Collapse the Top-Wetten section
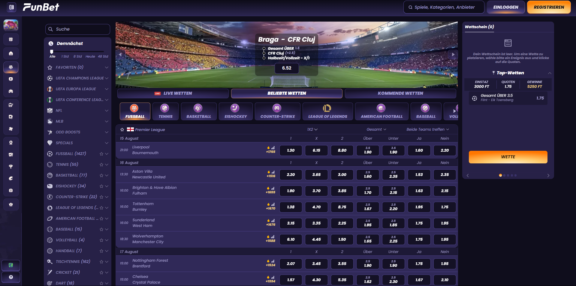Viewport: 576px width, 286px height. [x=550, y=73]
